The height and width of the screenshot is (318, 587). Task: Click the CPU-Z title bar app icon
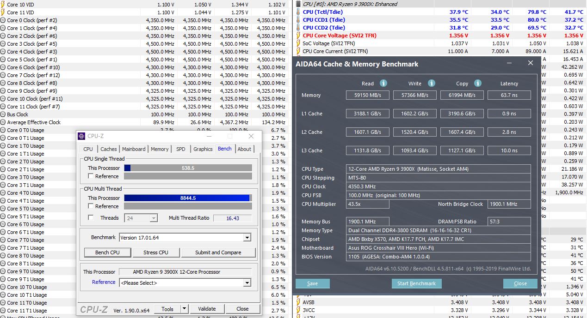82,136
